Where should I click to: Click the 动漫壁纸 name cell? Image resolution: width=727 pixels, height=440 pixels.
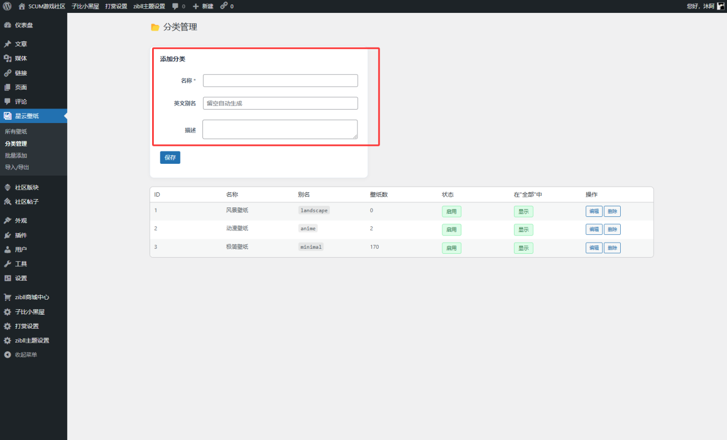[x=237, y=228]
